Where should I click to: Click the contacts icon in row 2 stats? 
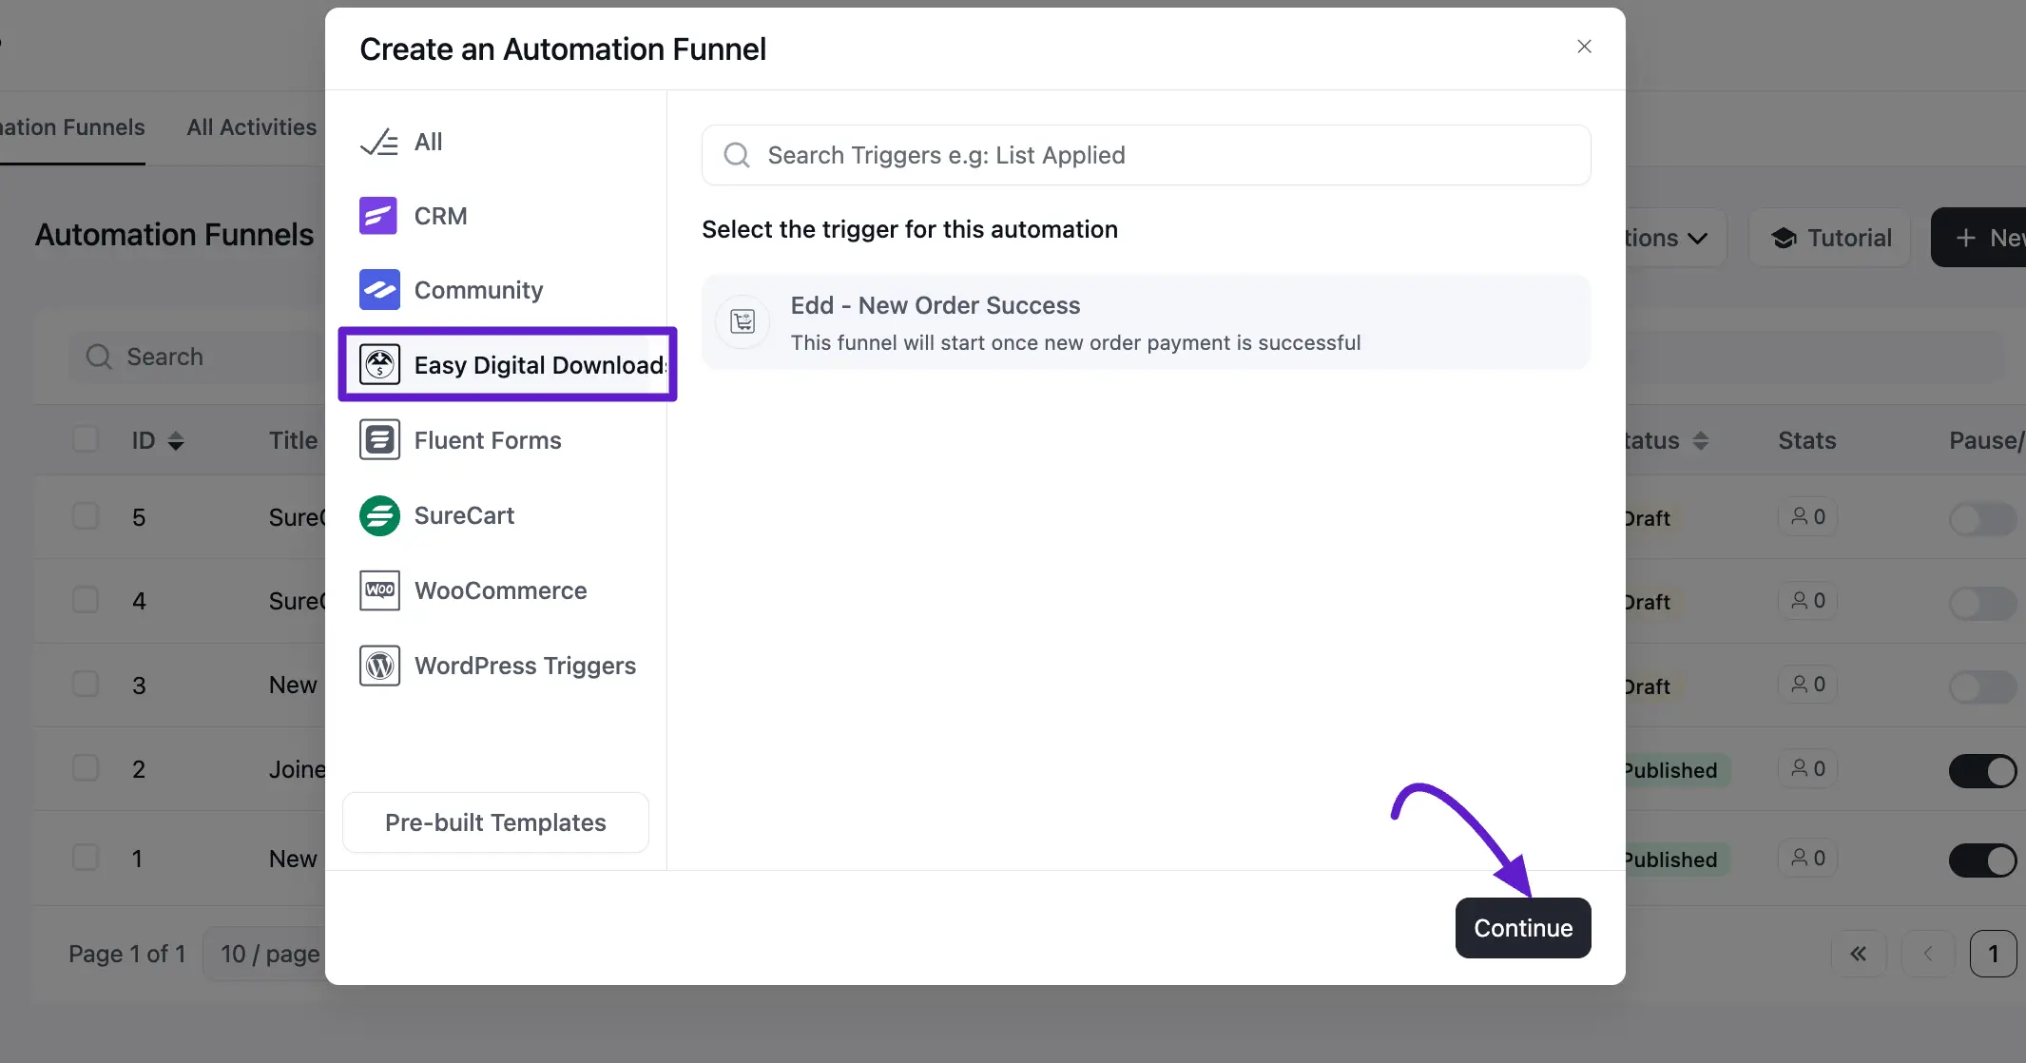[1799, 768]
